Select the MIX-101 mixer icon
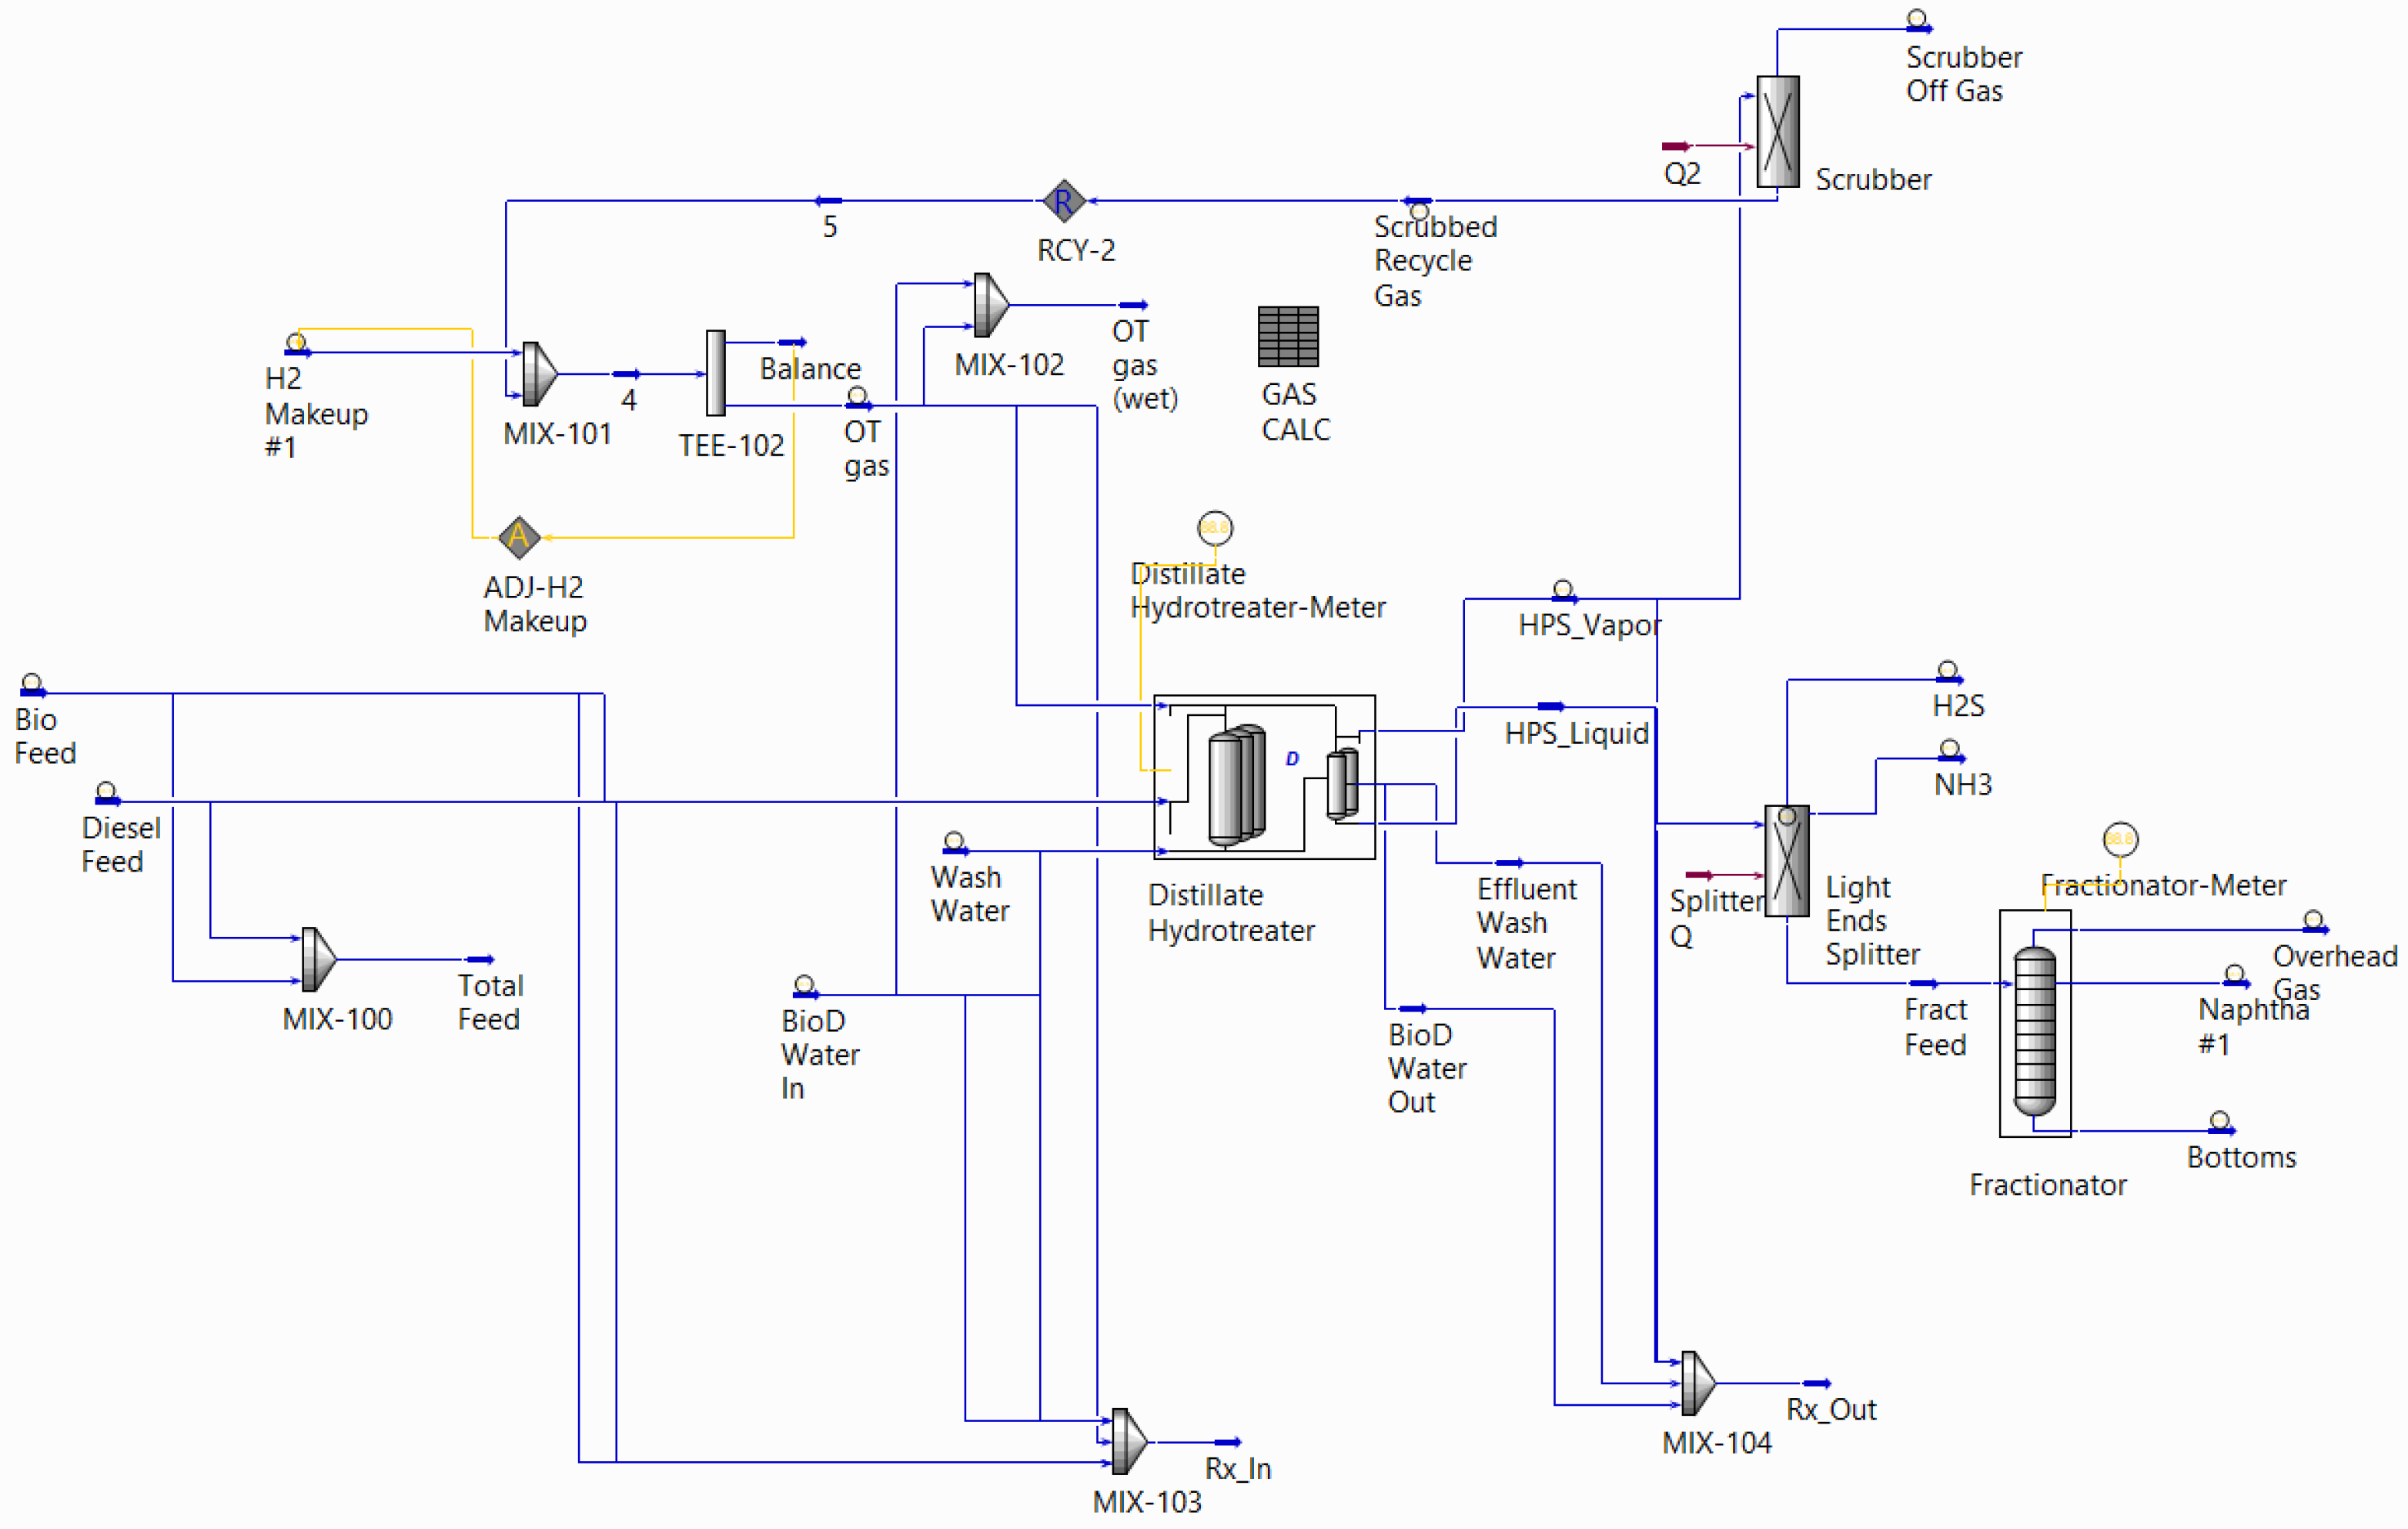This screenshot has height=1529, width=2408. 539,374
